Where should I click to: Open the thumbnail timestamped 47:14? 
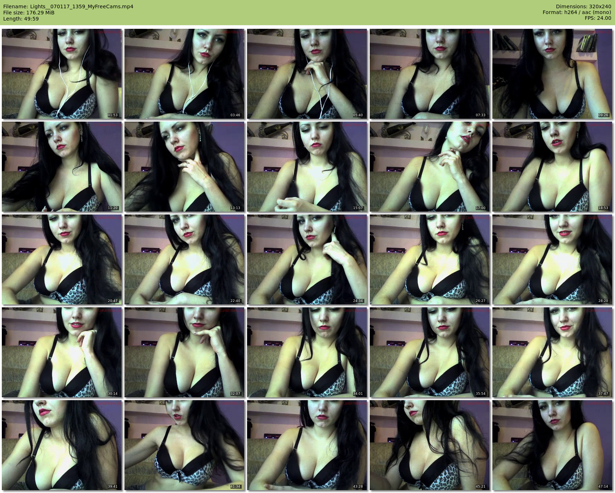(x=552, y=445)
